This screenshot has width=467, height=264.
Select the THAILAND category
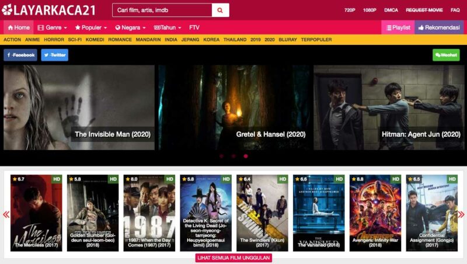[x=235, y=40]
